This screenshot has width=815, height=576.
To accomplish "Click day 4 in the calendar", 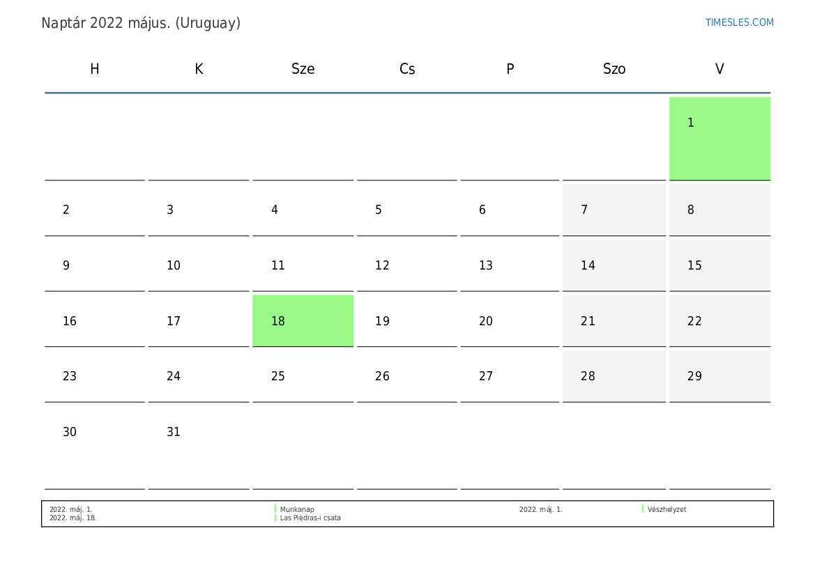I will pos(303,210).
